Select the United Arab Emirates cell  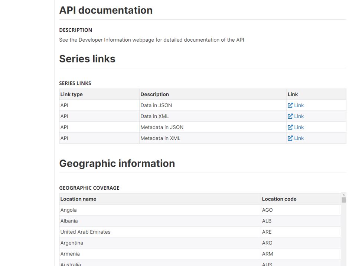85,232
